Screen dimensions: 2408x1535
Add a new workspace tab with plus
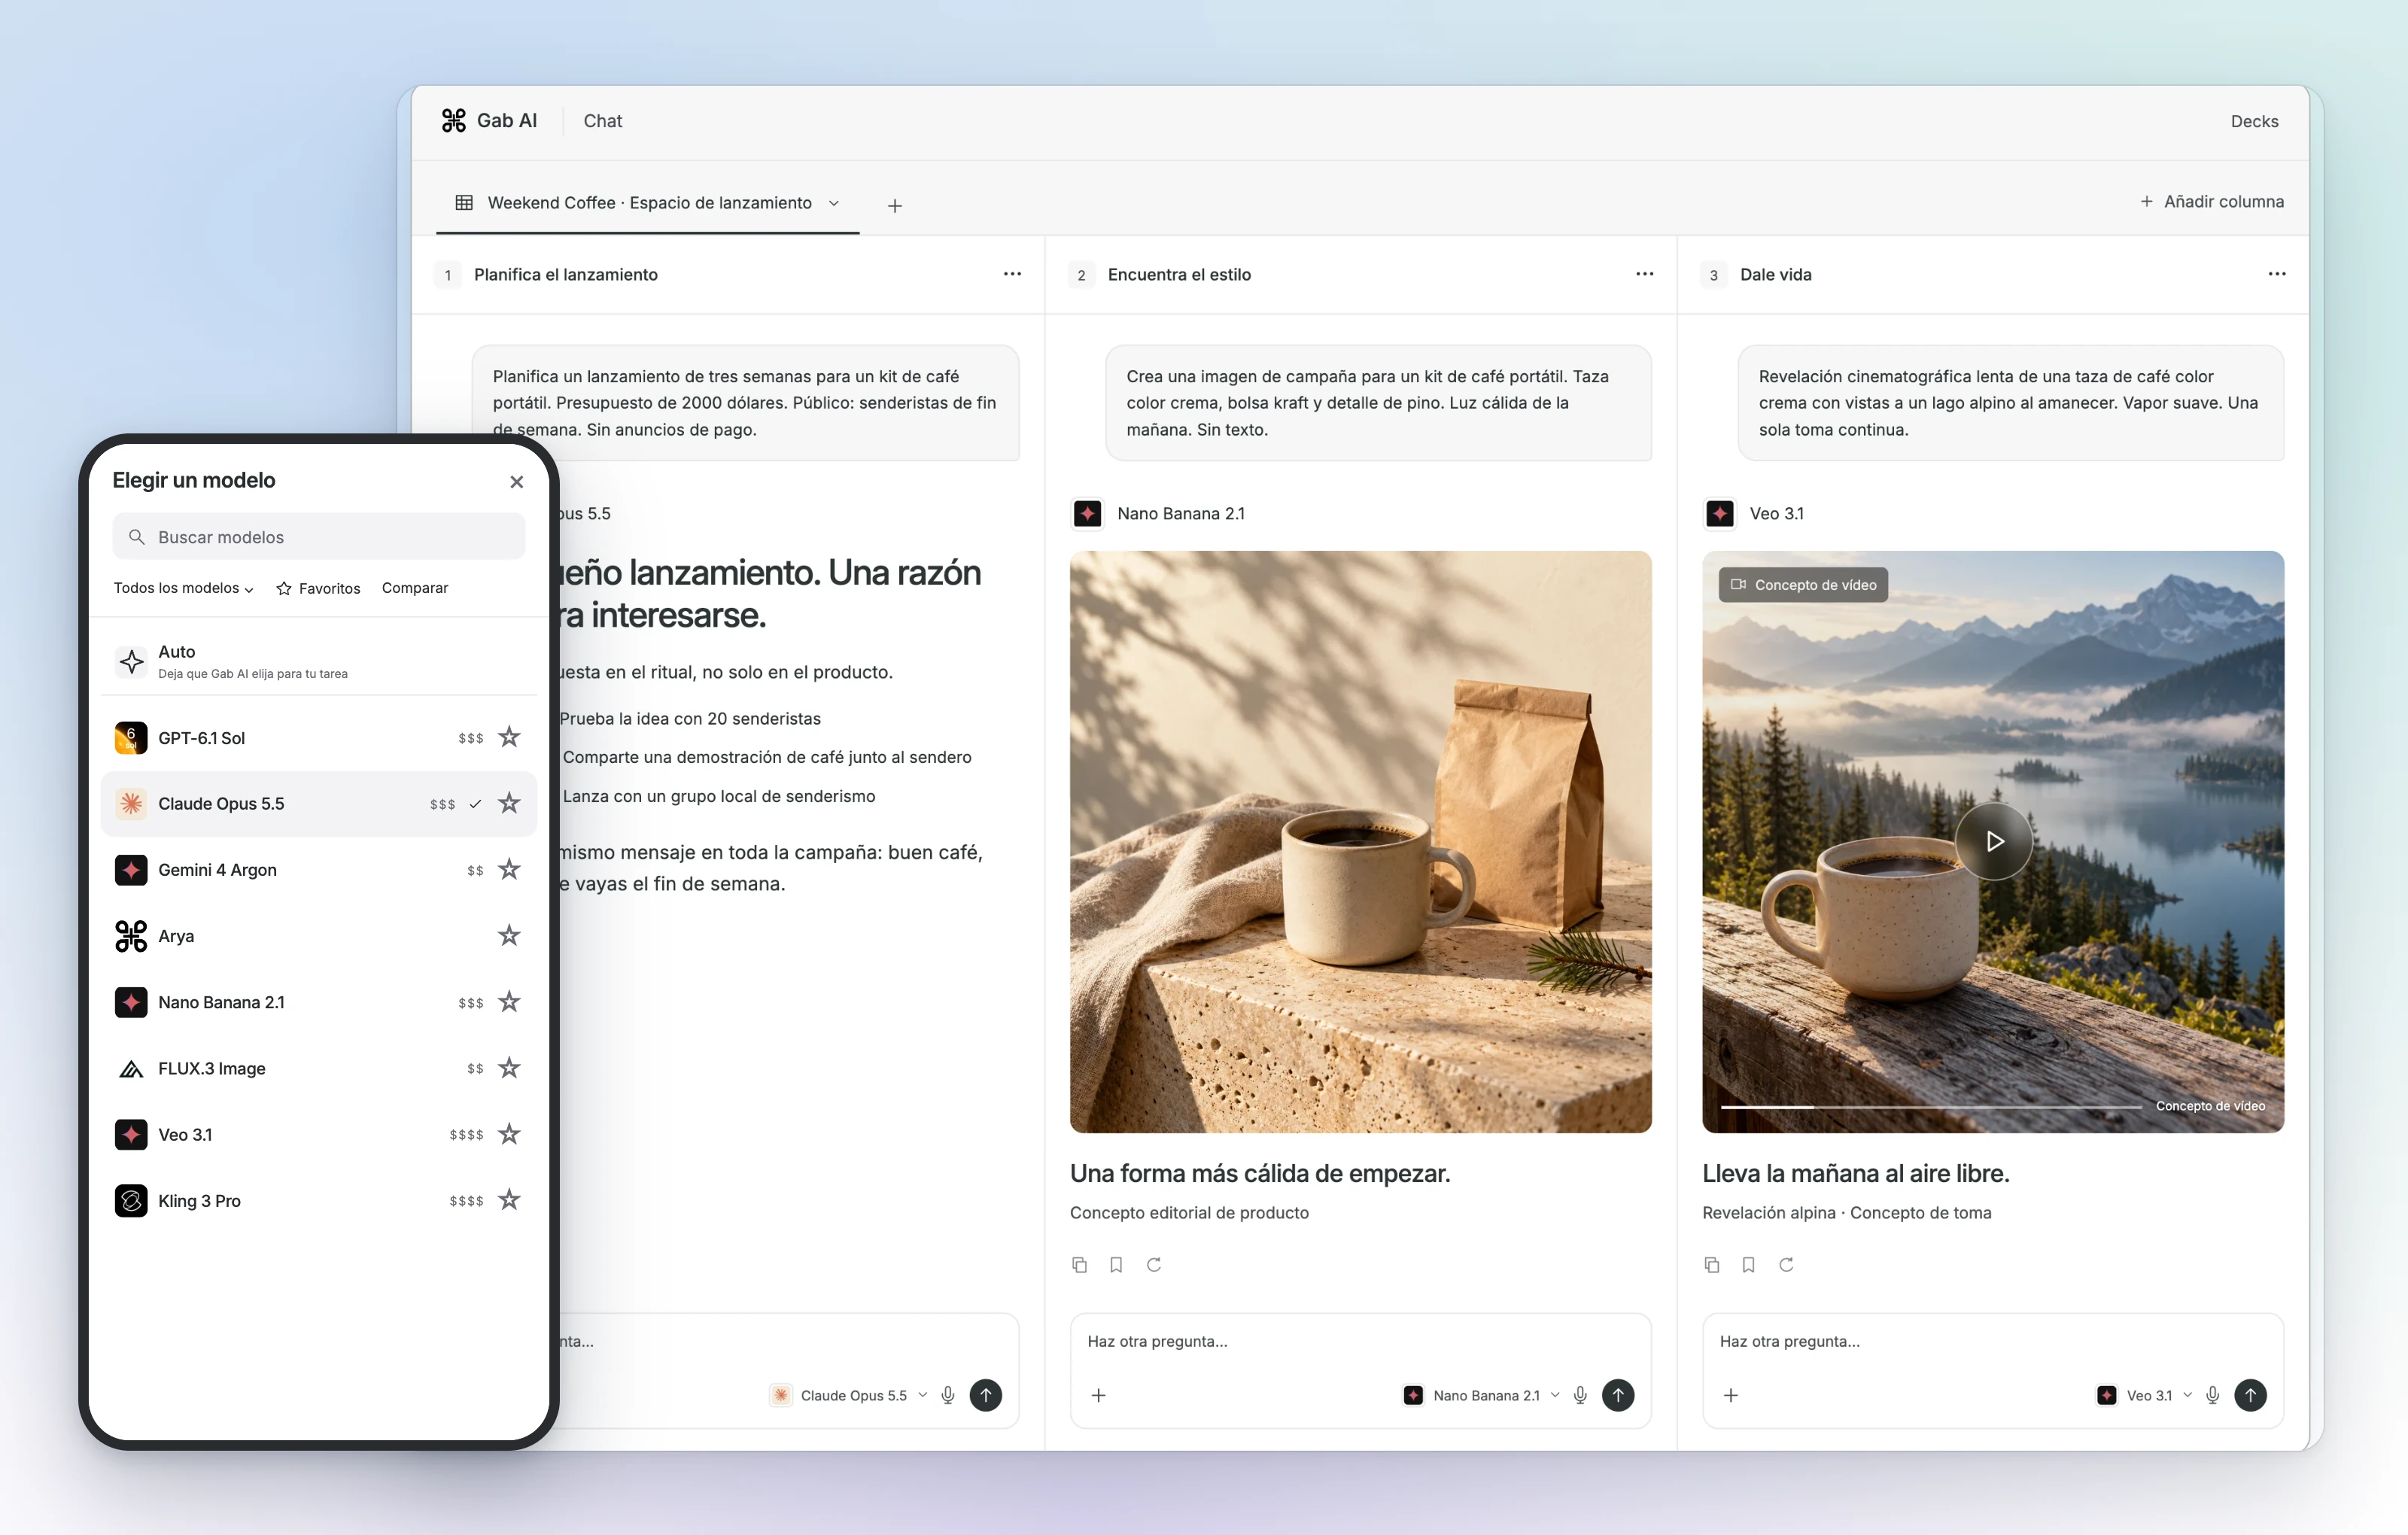895,205
